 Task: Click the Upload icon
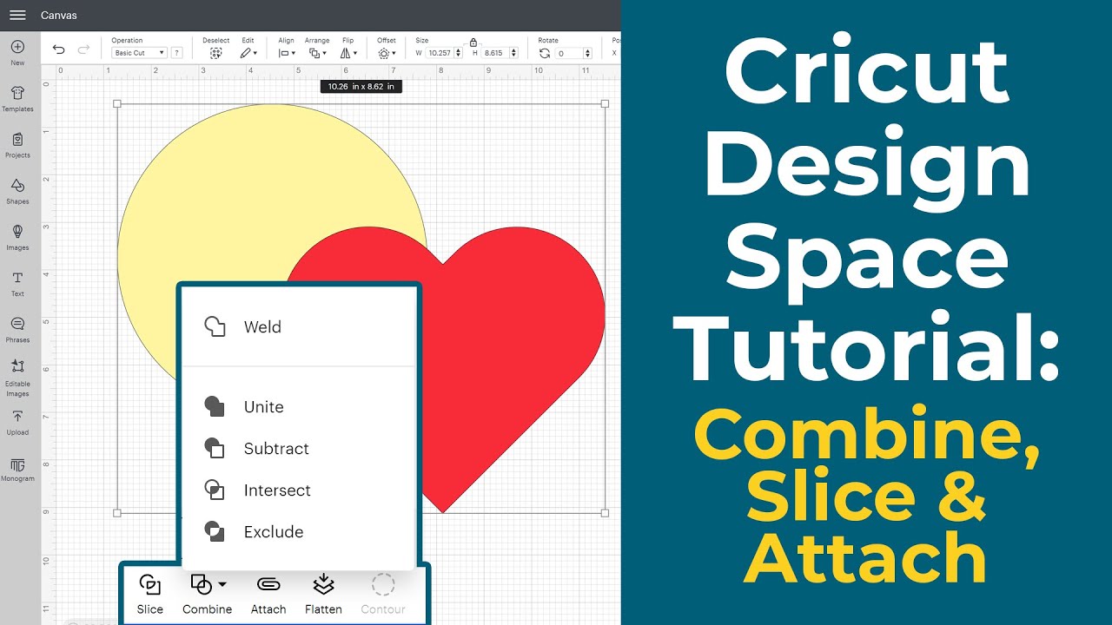pyautogui.click(x=17, y=417)
